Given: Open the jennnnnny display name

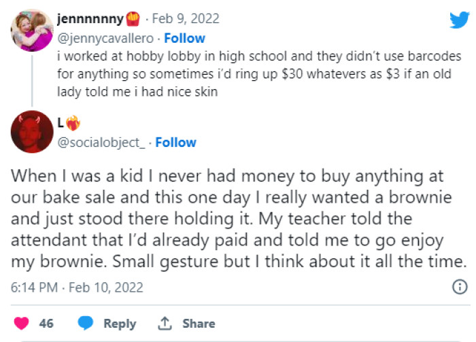Looking at the screenshot, I should [97, 20].
